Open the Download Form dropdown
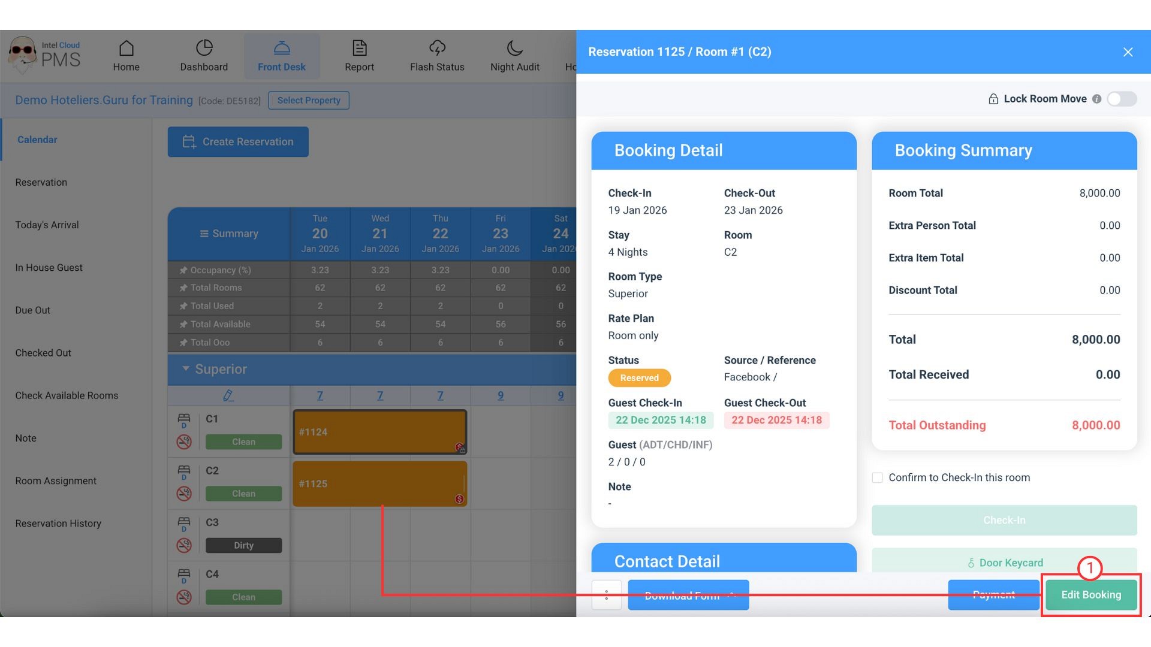The width and height of the screenshot is (1151, 647). 688,595
